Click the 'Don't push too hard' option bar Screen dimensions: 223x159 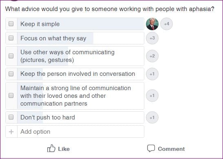(x=75, y=117)
